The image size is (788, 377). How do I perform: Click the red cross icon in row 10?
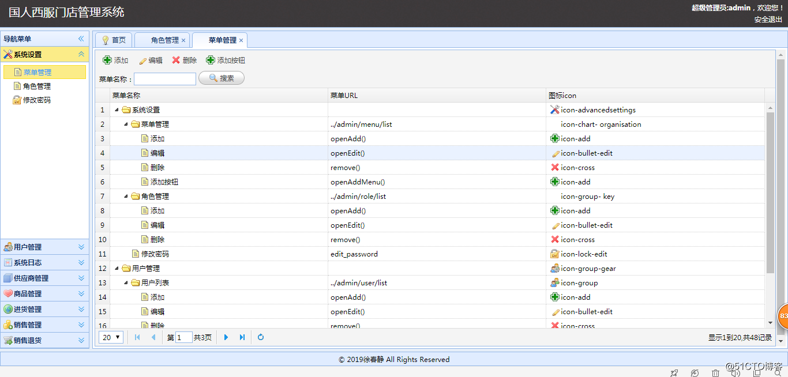[555, 239]
